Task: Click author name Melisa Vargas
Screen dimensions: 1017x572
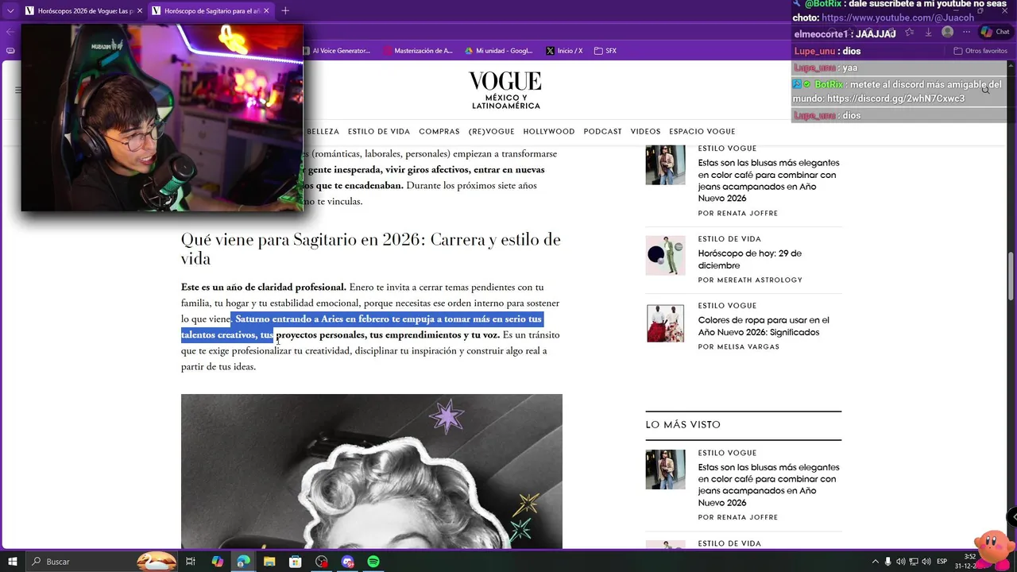Action: 748,346
